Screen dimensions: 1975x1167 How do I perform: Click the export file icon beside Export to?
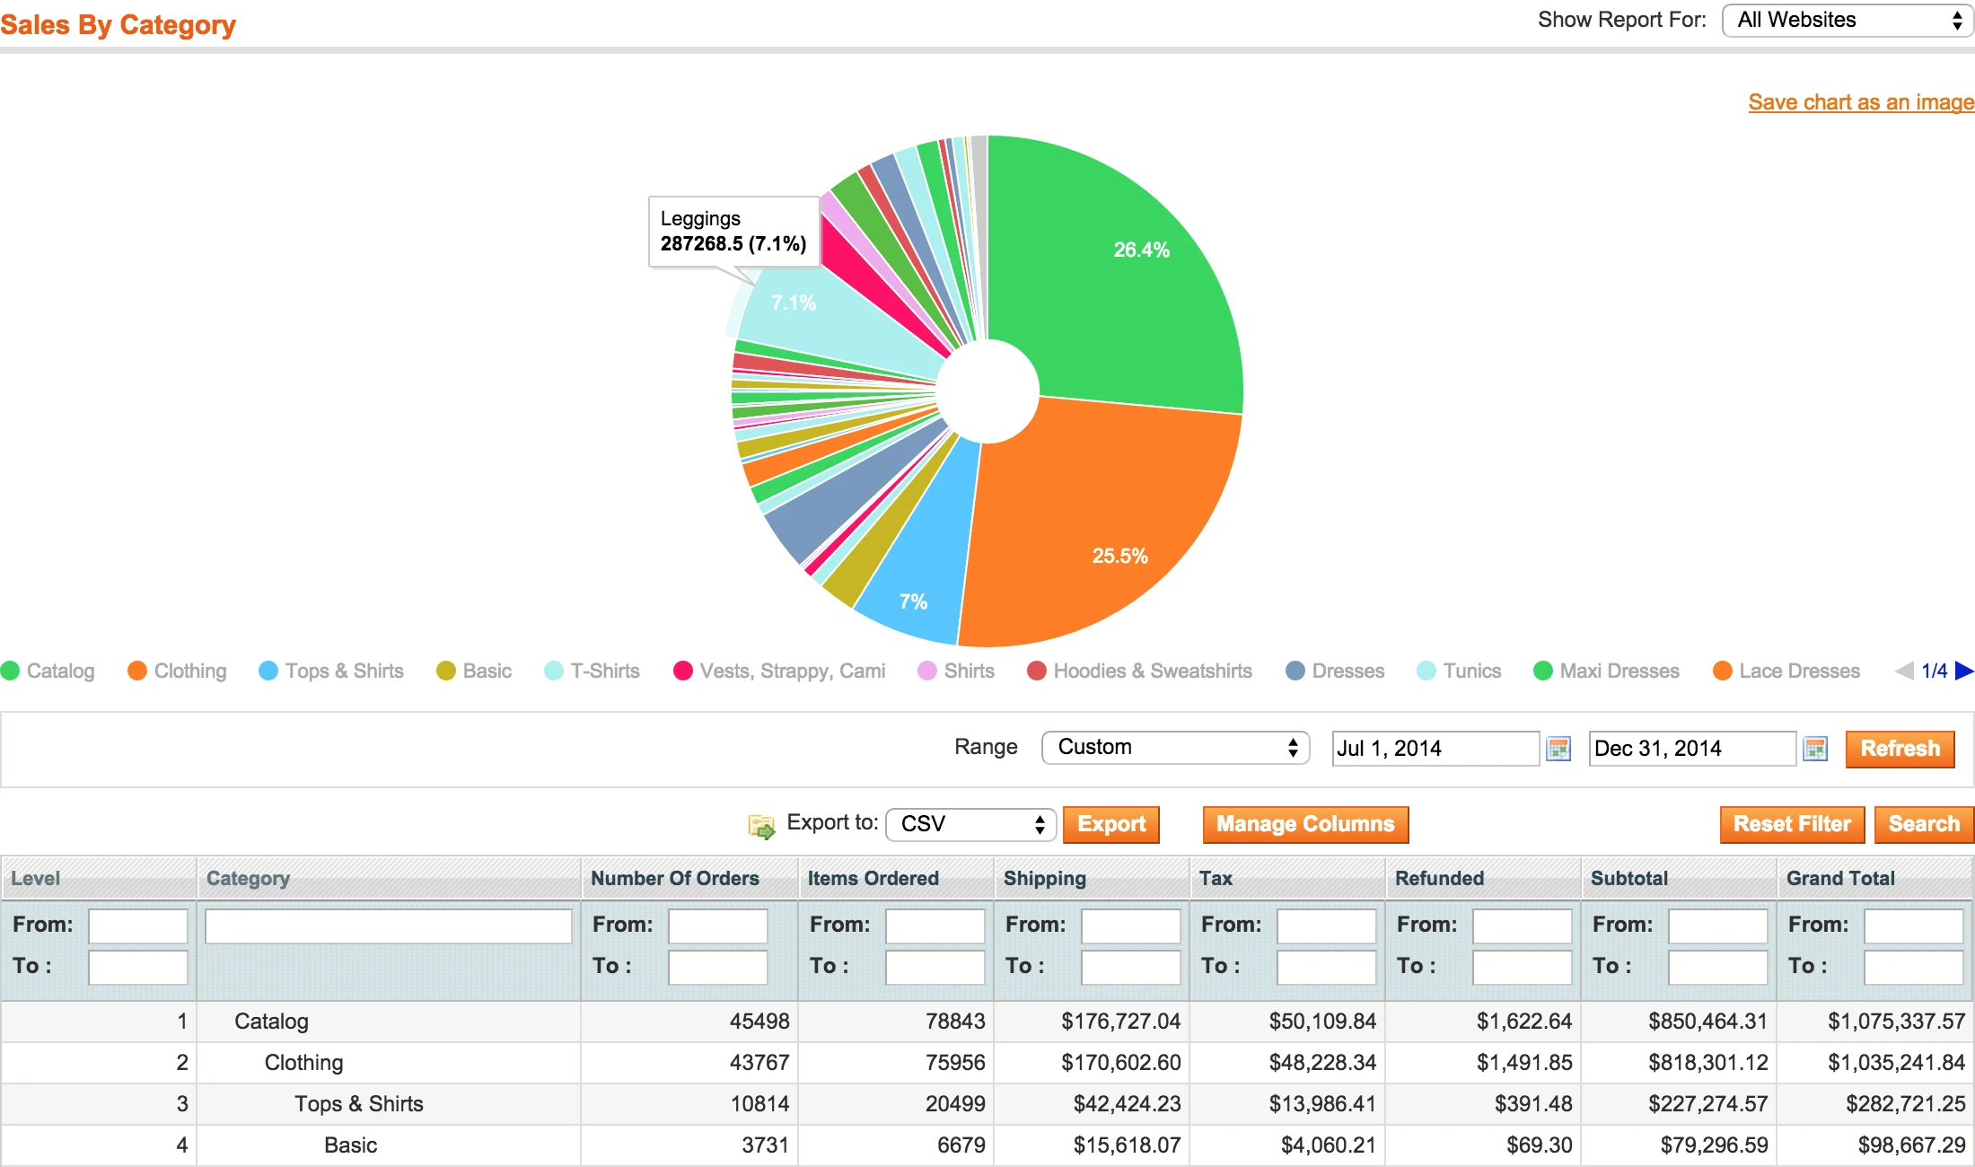(761, 825)
